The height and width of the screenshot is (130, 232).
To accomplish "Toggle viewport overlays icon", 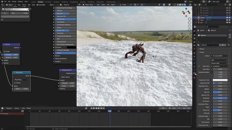I will (169, 5).
